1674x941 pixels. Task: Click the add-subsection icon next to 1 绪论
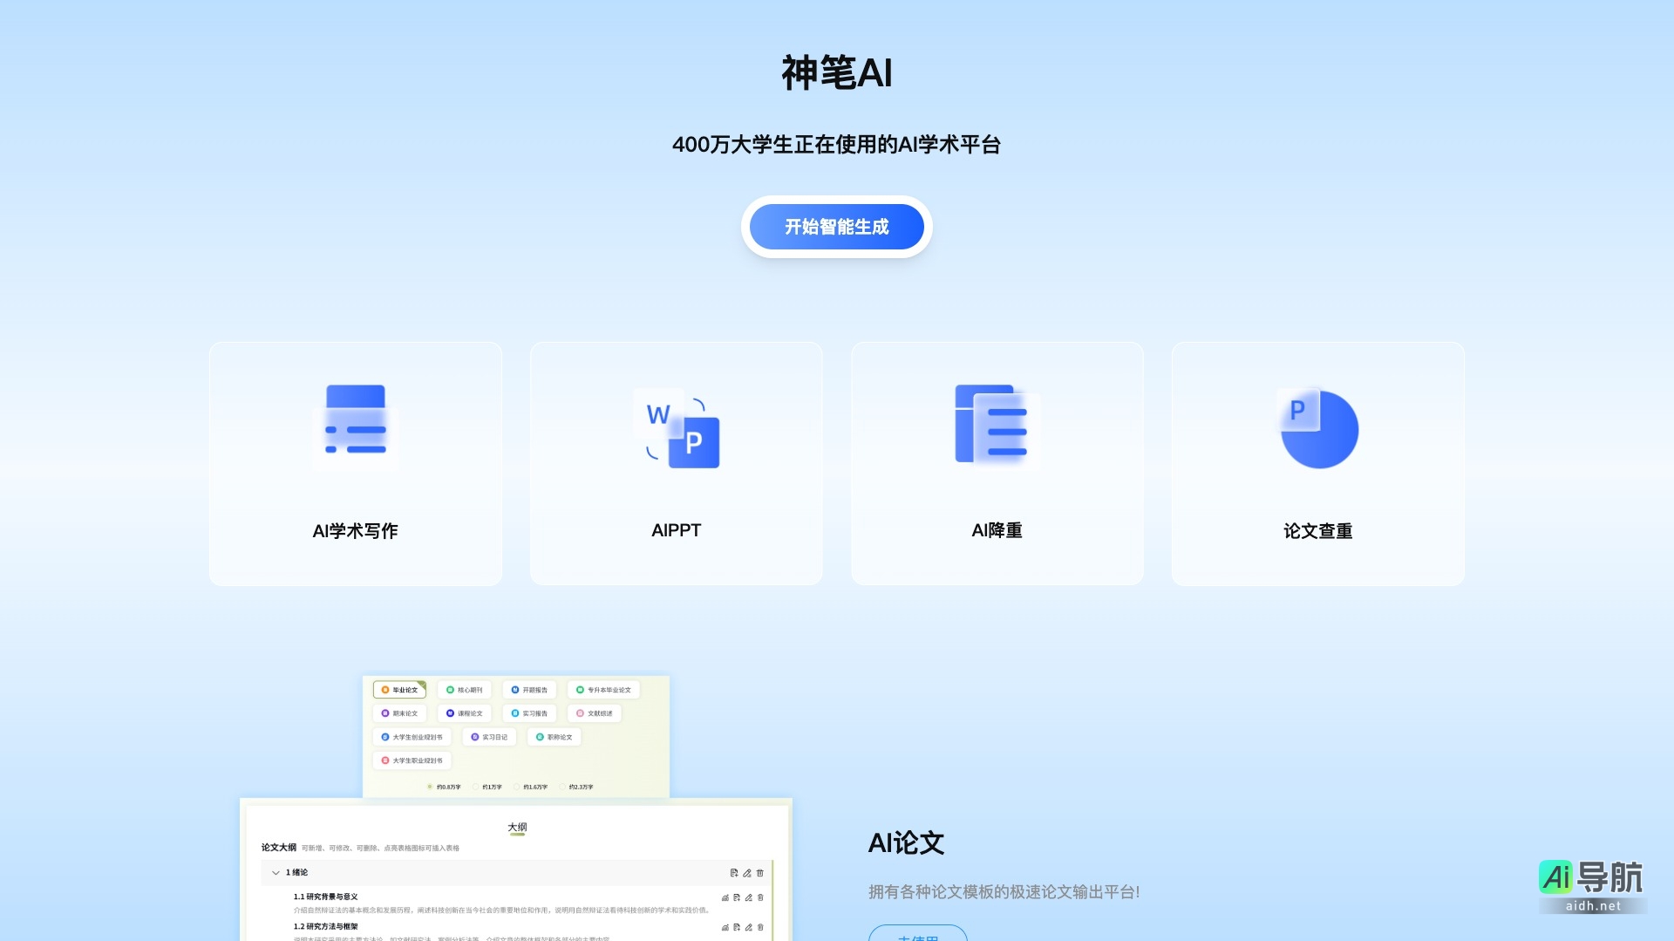[x=734, y=873]
